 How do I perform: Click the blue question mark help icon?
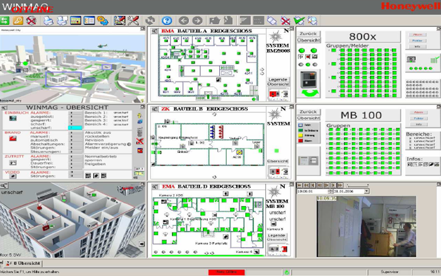click(167, 21)
